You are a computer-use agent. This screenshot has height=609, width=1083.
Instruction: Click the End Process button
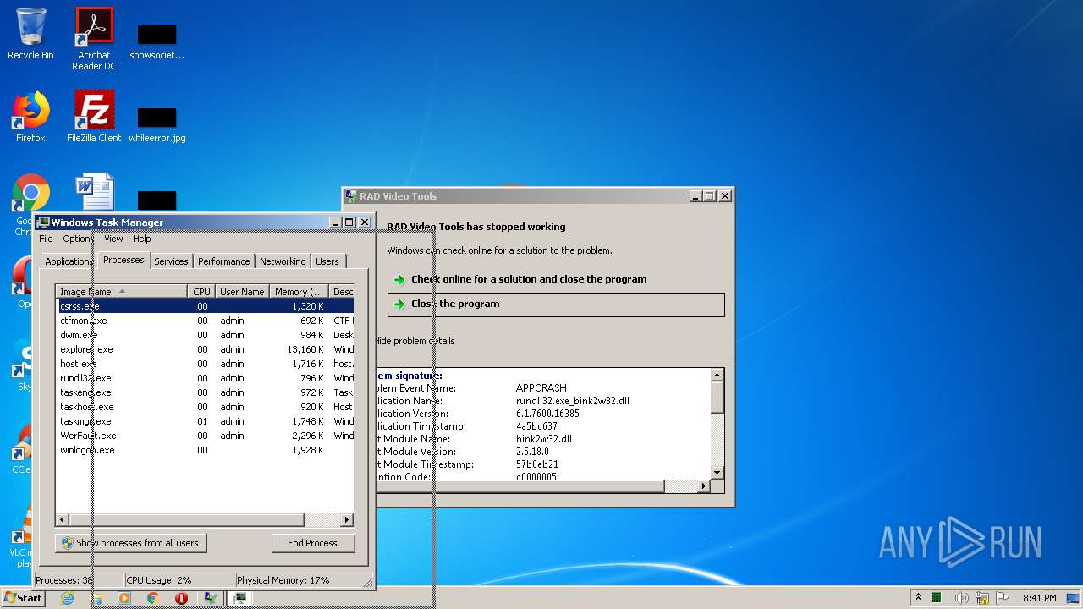(312, 543)
